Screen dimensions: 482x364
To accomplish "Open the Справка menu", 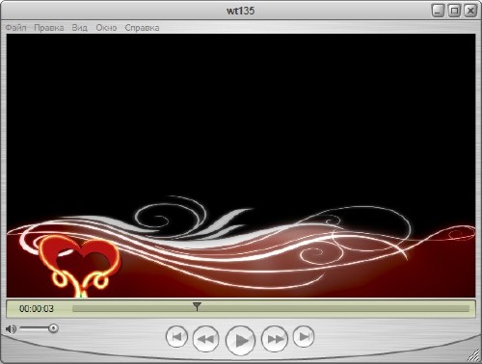I will [142, 28].
